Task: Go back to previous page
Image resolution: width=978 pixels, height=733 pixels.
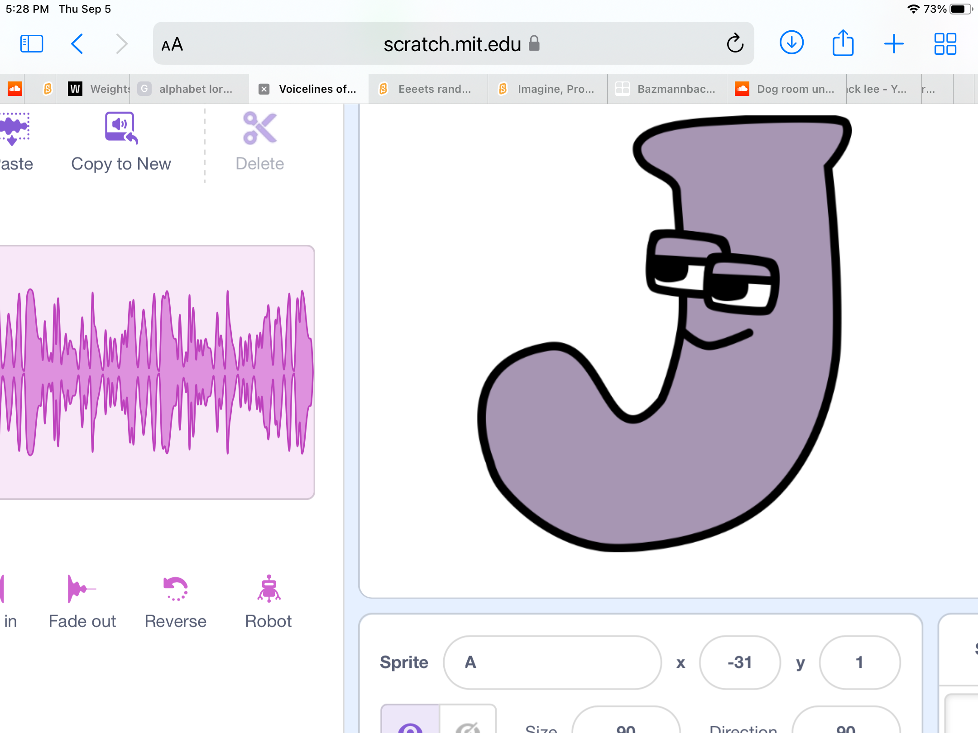Action: 77,44
